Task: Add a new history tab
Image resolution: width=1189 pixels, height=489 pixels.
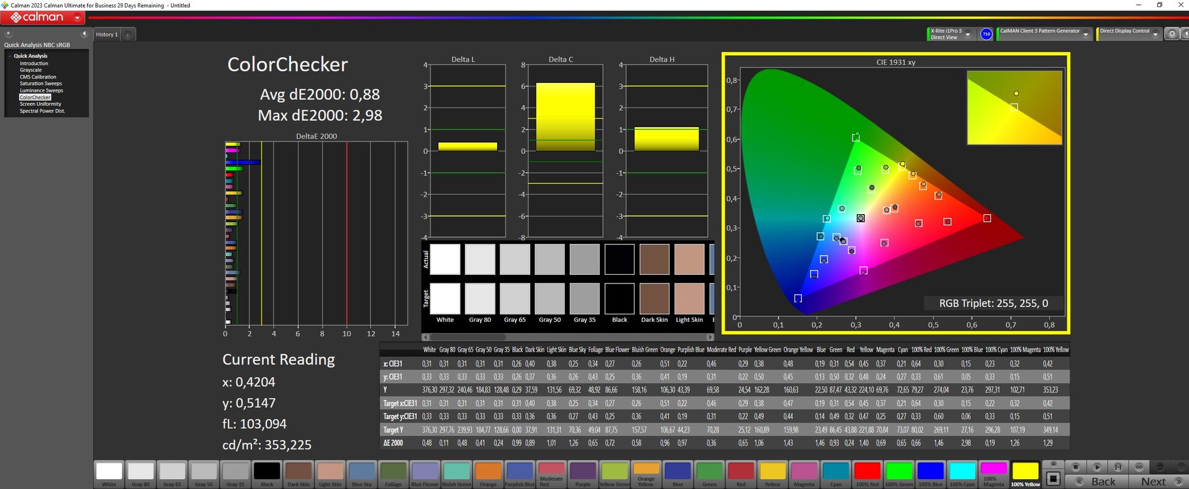Action: pos(128,35)
